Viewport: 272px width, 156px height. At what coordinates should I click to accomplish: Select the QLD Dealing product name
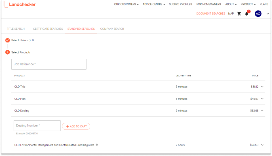22,111
